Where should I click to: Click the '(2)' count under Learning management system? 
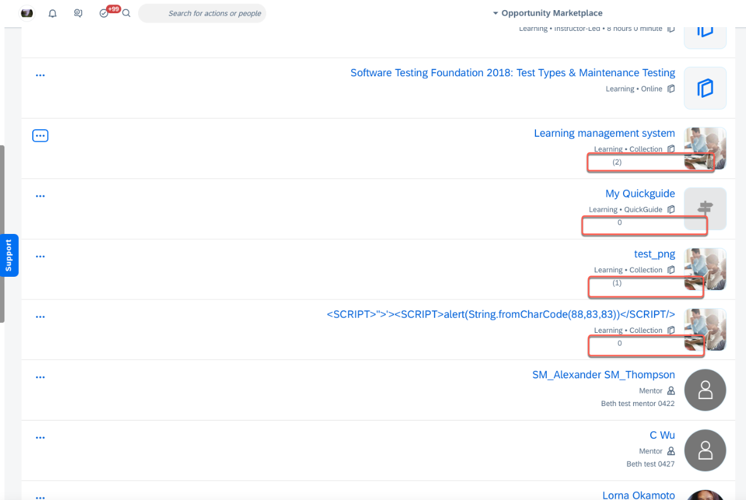click(617, 162)
